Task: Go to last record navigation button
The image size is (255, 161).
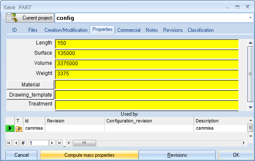Action: (x=60, y=143)
